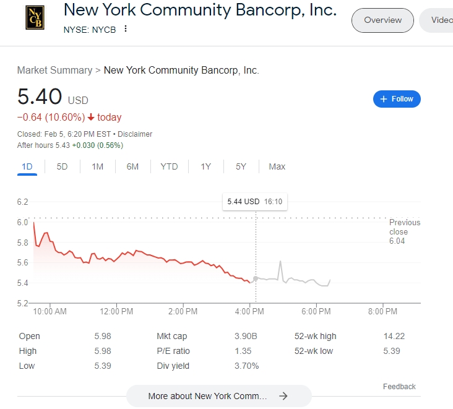Screen dimensions: 453x409
Task: Switch chart to 1Y range
Action: [205, 166]
